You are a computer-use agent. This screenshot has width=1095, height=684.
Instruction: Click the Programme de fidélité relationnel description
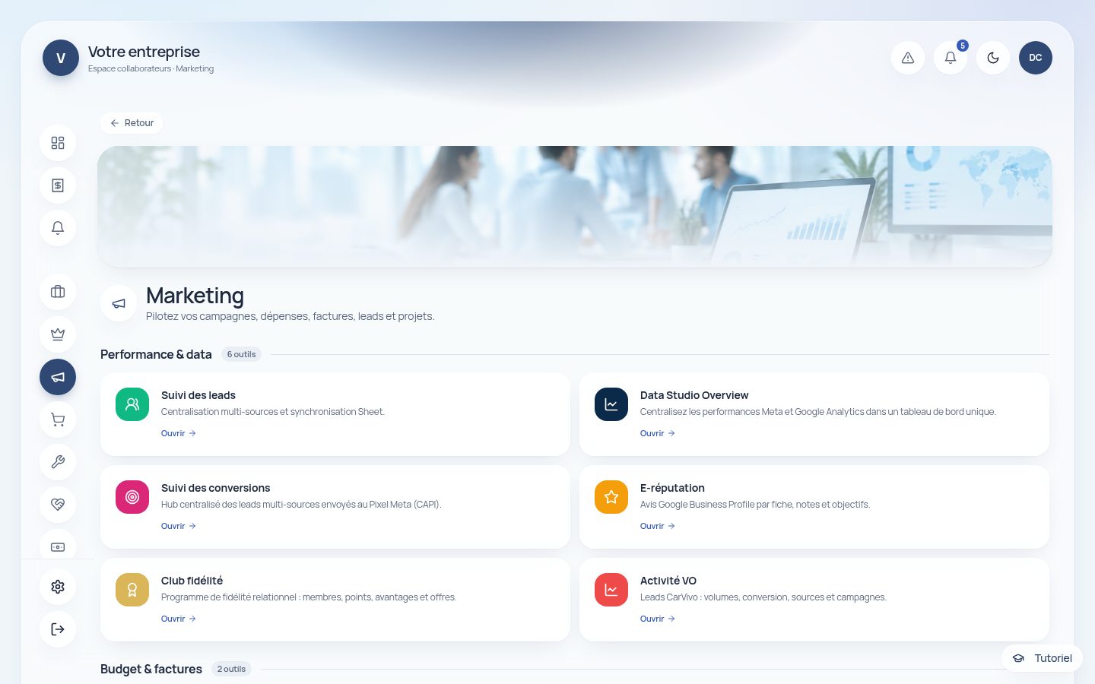click(309, 597)
